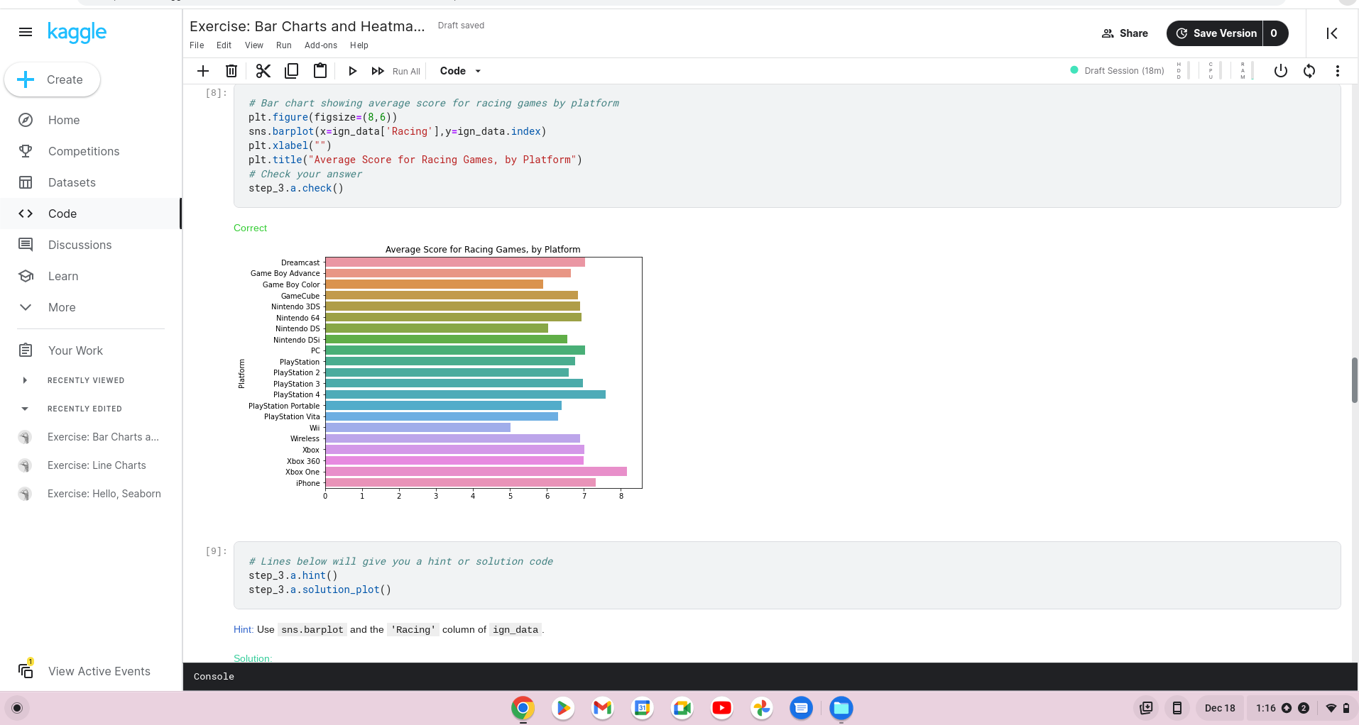This screenshot has width=1359, height=725.
Task: Click the racing games bar chart output
Action: (439, 372)
